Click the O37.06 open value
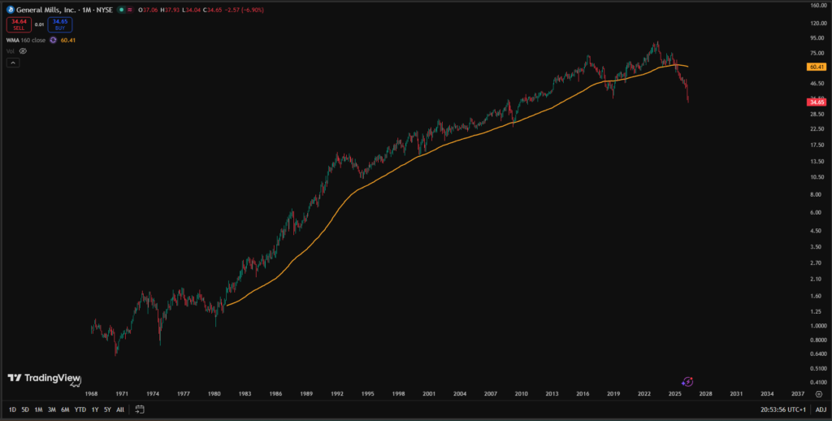This screenshot has width=832, height=421. pyautogui.click(x=148, y=10)
